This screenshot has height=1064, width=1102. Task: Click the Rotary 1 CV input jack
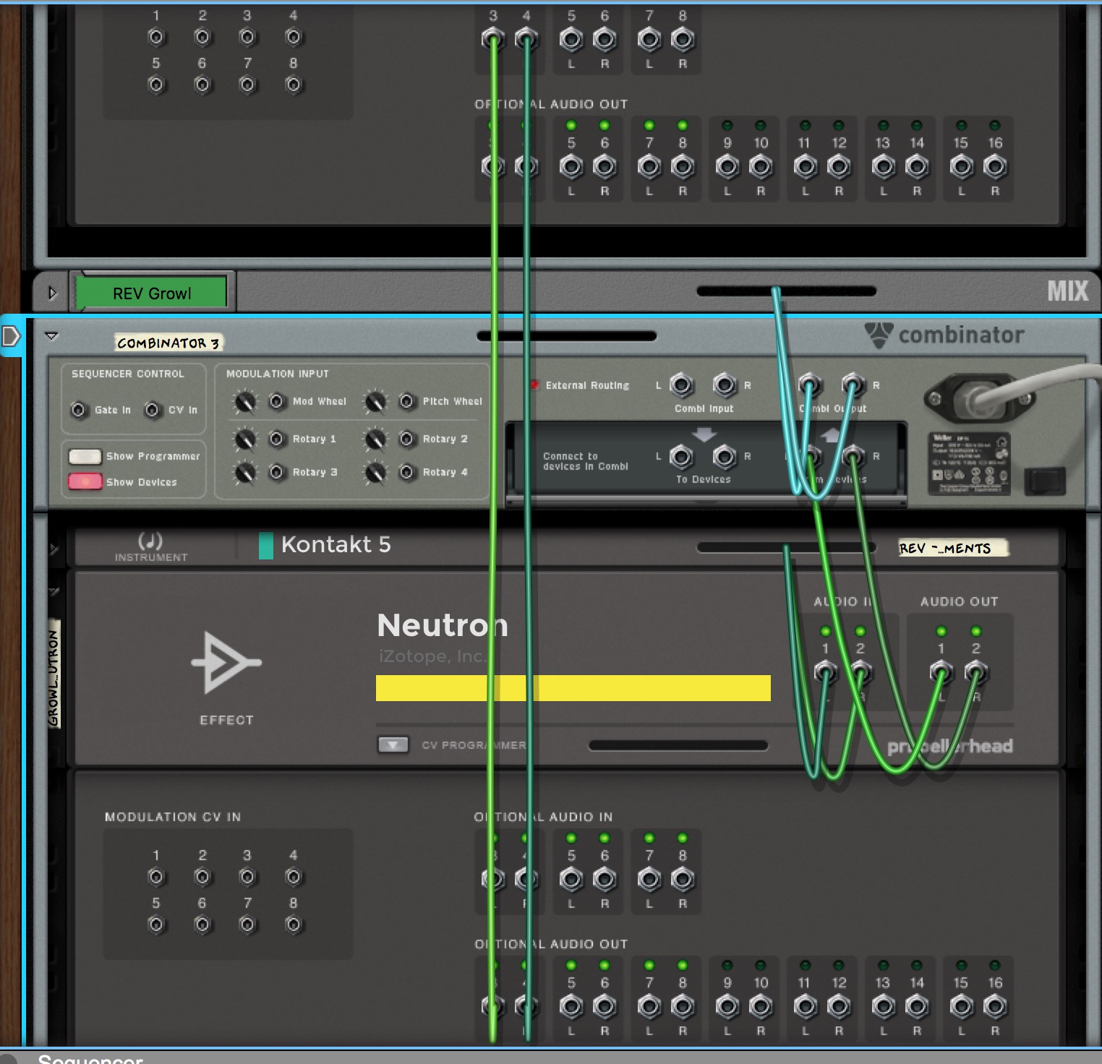(276, 439)
